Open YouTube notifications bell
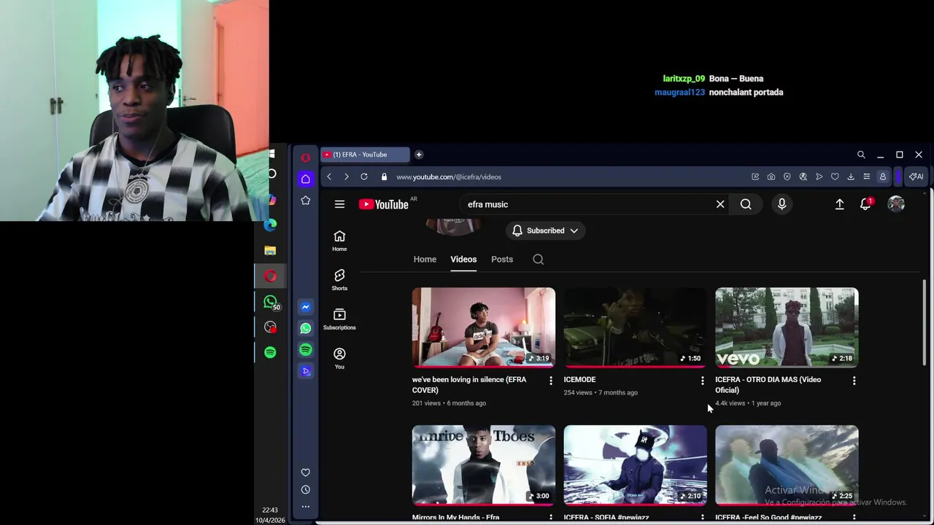This screenshot has width=934, height=525. [866, 204]
